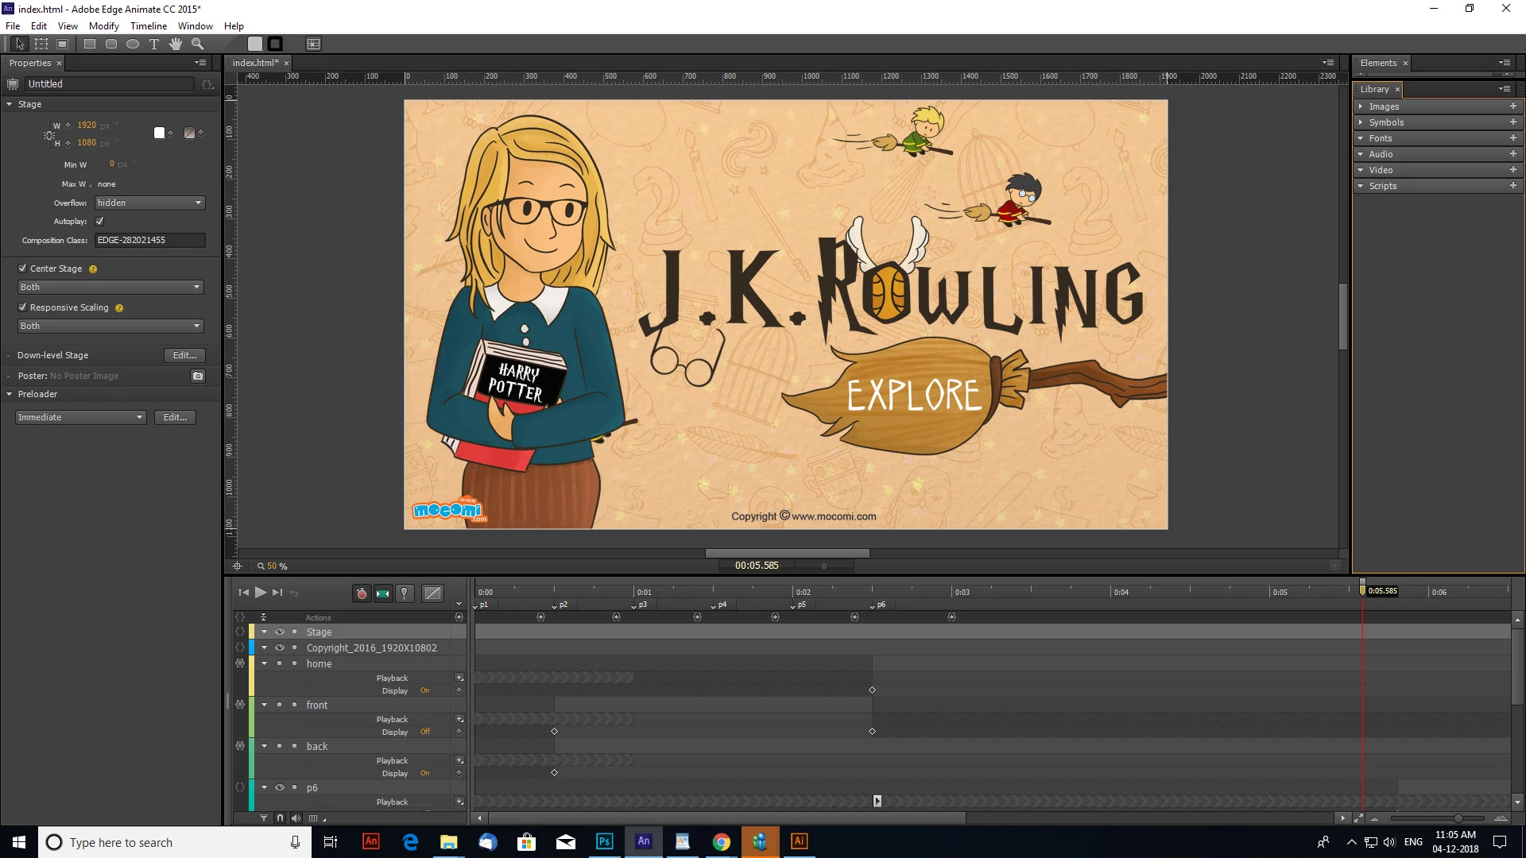Image resolution: width=1526 pixels, height=858 pixels.
Task: Open the Modify menu
Action: 103,26
